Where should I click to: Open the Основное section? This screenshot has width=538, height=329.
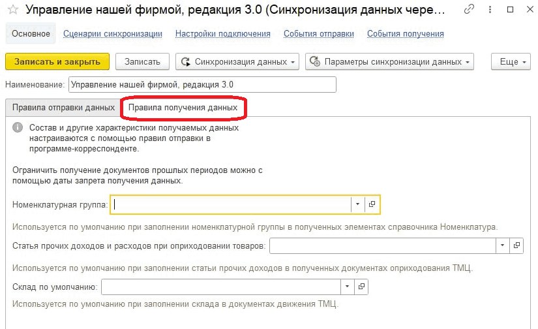click(x=31, y=34)
